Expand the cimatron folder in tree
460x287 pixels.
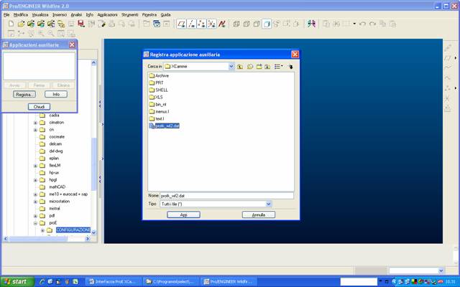pos(35,123)
